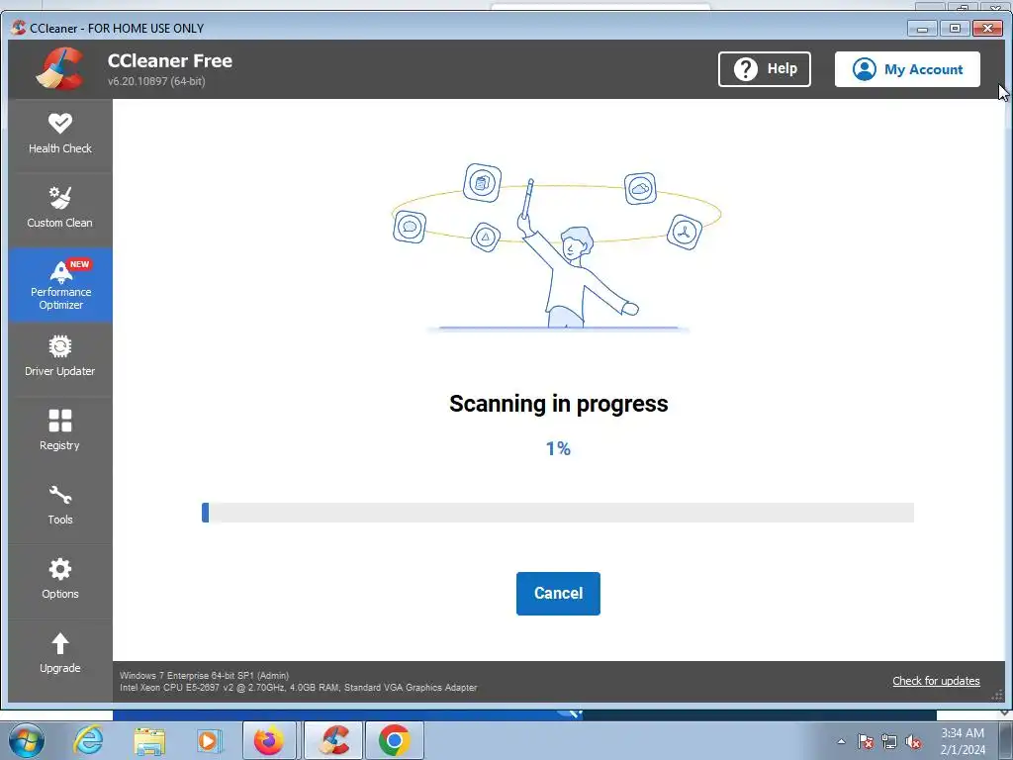Click Windows 7 Enterprise system info text
Screen dimensions: 1013x760
pyautogui.click(x=204, y=675)
